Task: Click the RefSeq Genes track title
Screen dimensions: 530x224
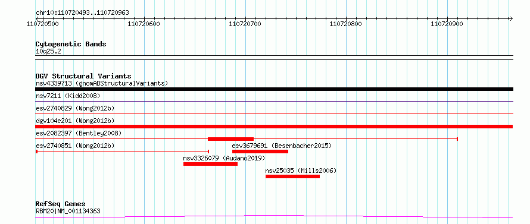Action: tap(60, 204)
